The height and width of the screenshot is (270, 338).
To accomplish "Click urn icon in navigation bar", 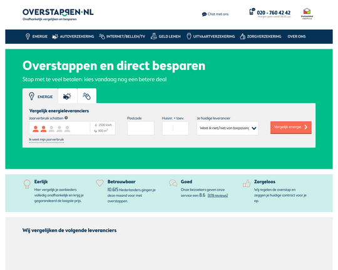I will 189,36.
